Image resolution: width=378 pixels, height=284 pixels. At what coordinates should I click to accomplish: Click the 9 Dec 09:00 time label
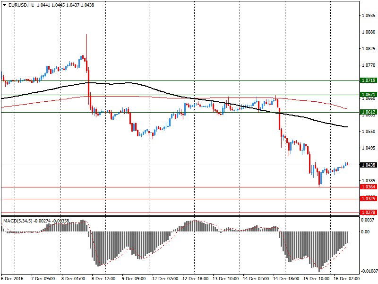(x=134, y=279)
